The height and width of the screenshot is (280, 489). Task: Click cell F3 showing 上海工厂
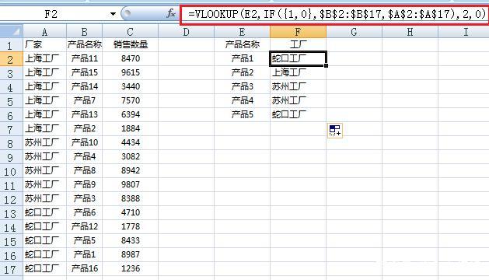point(298,73)
